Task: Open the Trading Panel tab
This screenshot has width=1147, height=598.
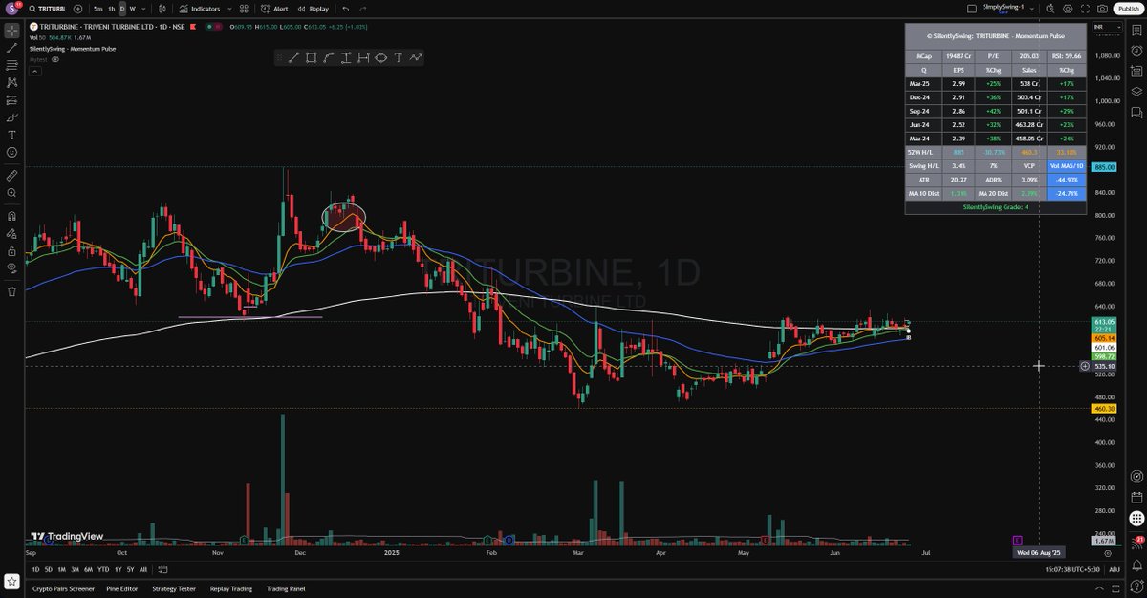Action: click(286, 588)
